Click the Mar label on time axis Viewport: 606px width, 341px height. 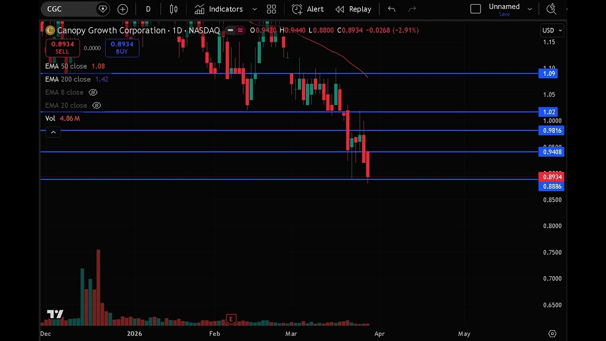point(291,333)
